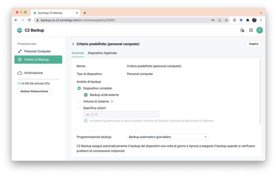
Task: Click the C2 Backup logo icon
Action: [x=19, y=30]
